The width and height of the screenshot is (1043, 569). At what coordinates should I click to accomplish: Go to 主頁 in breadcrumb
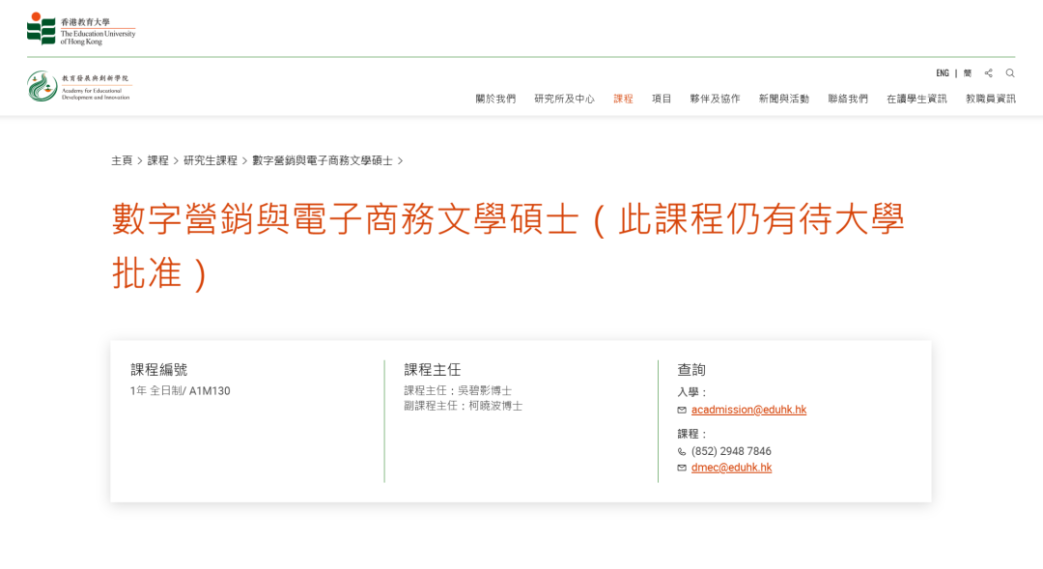pos(122,160)
